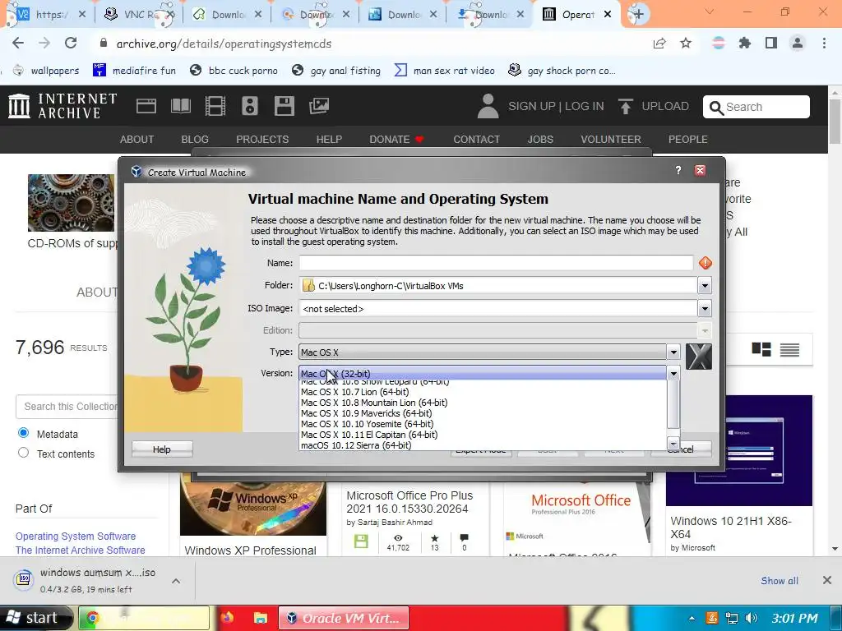Image resolution: width=842 pixels, height=631 pixels.
Task: Toggle the browser side panel icon
Action: click(771, 44)
